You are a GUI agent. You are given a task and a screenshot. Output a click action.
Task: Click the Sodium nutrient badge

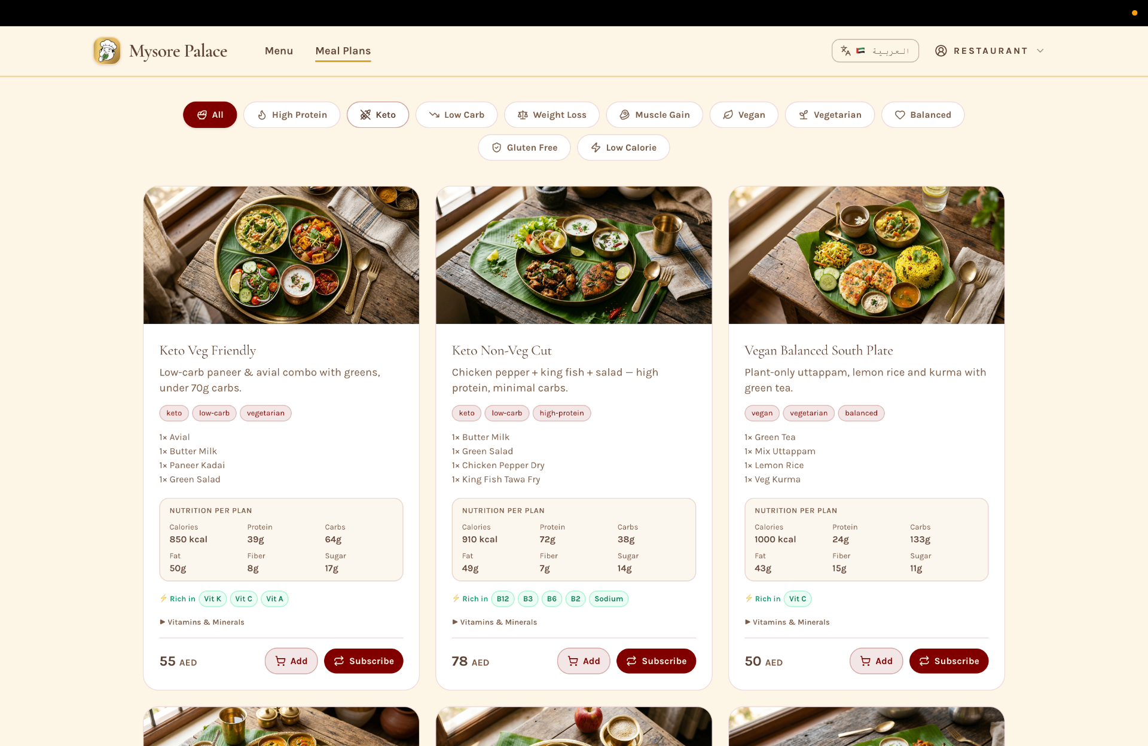click(x=609, y=599)
